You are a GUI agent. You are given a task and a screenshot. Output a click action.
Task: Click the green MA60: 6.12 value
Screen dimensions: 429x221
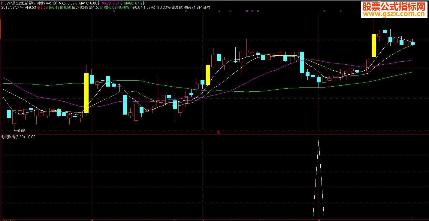point(133,3)
